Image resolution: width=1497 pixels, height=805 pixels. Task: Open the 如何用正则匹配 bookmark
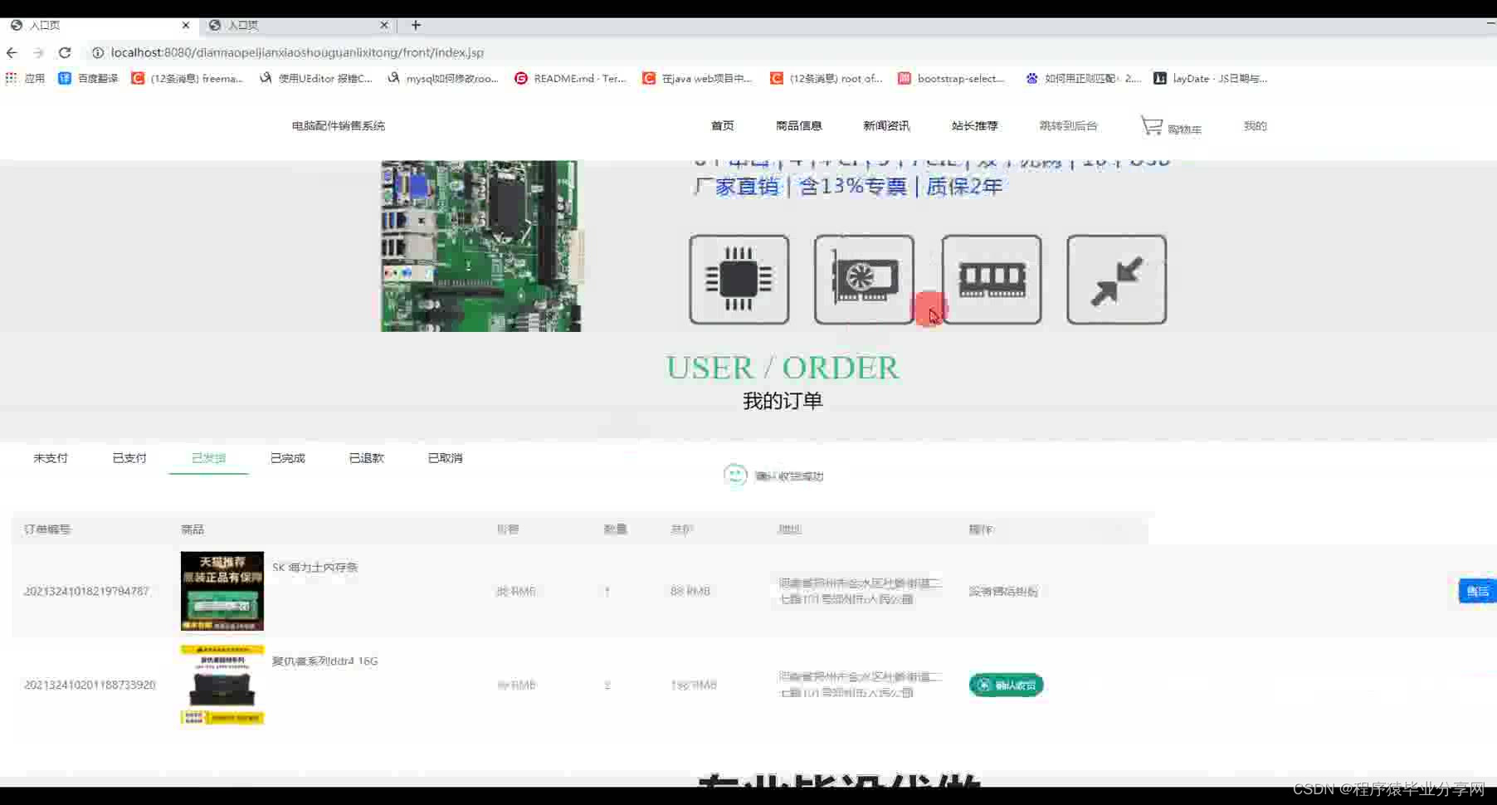[x=1083, y=78]
